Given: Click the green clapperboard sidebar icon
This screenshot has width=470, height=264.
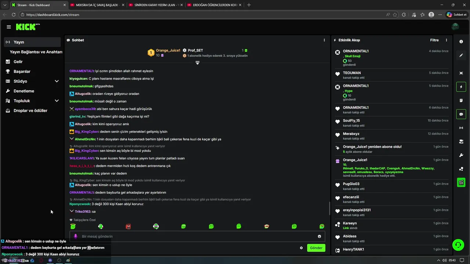Looking at the screenshot, I should [461, 182].
